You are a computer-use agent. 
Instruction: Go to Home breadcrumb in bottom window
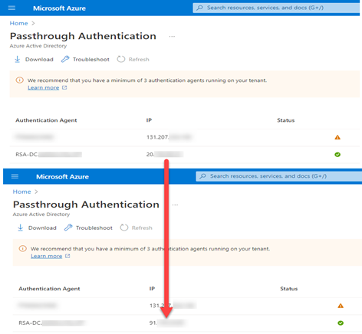coord(21,192)
